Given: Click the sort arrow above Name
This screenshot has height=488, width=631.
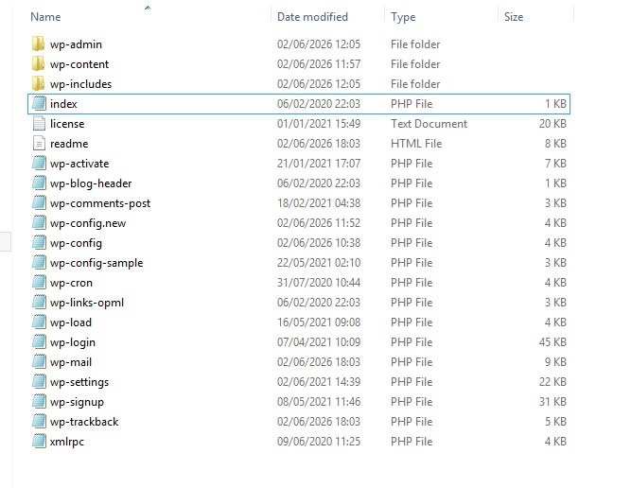Looking at the screenshot, I should click(x=148, y=8).
